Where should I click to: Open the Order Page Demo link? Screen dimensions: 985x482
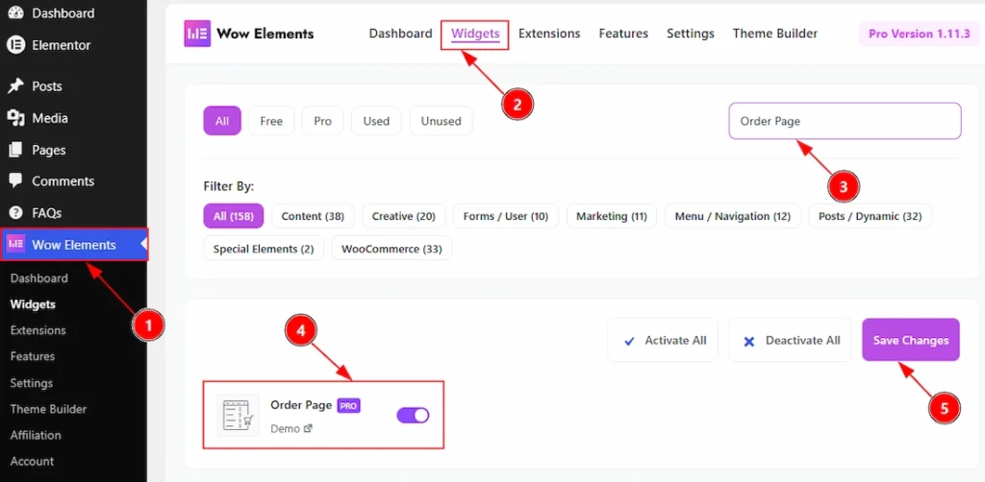(x=291, y=429)
